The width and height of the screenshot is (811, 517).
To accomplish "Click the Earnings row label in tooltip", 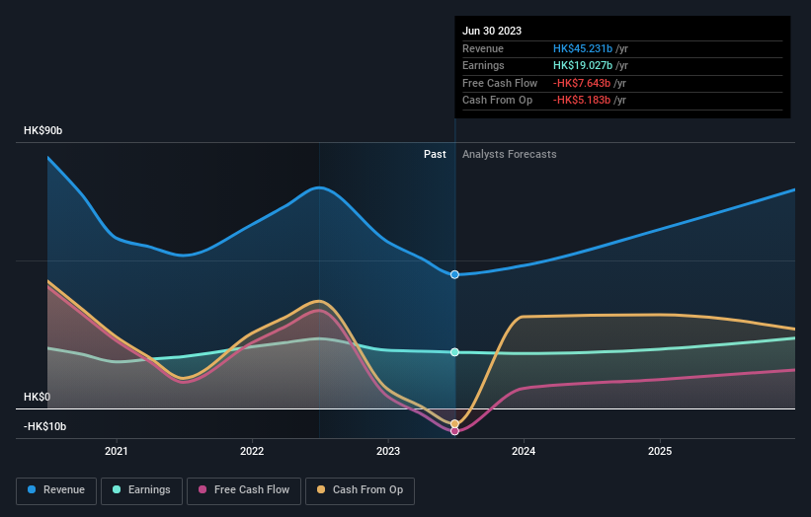I will pos(483,65).
